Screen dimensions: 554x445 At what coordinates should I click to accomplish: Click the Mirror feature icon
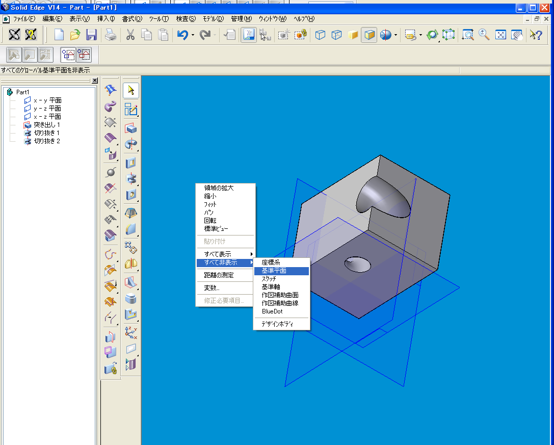click(x=130, y=264)
